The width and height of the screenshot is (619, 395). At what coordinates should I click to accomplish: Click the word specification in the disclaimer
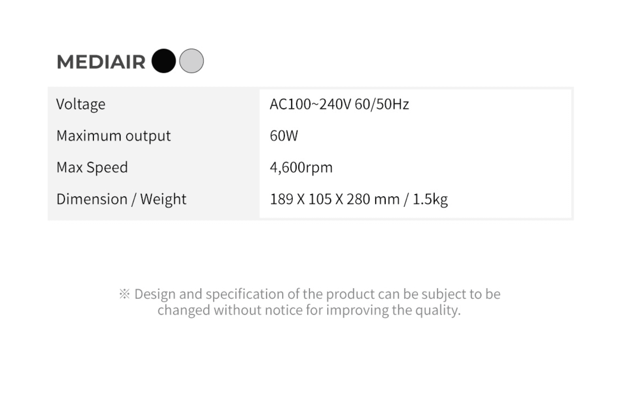(x=245, y=294)
